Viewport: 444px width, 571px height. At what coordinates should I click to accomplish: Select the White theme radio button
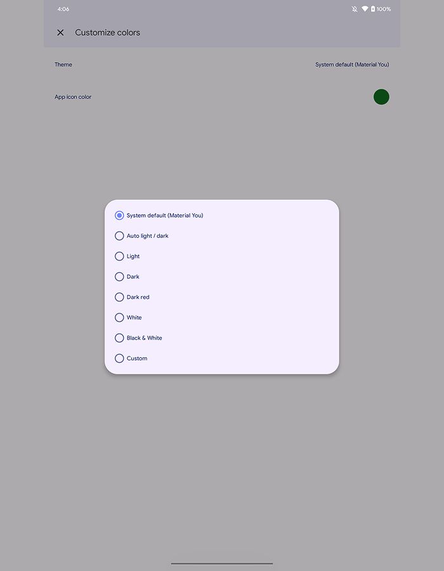[x=119, y=317]
